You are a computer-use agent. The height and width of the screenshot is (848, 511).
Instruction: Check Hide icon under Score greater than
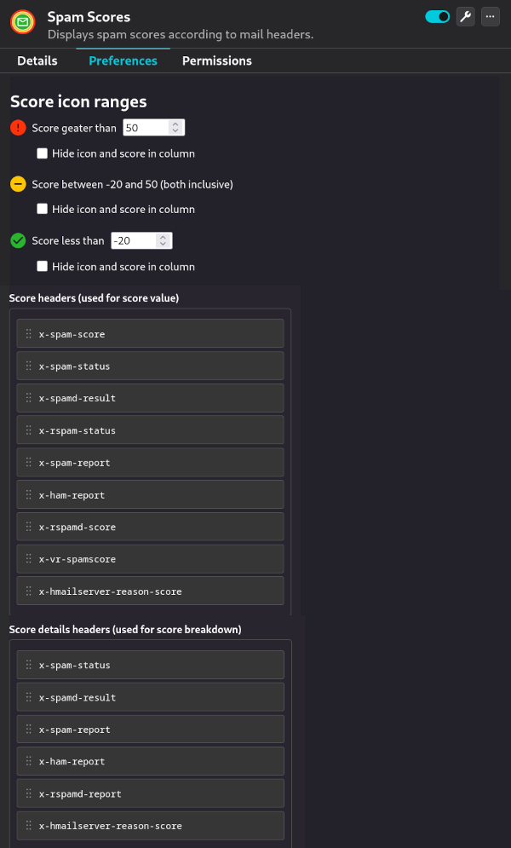[x=42, y=153]
